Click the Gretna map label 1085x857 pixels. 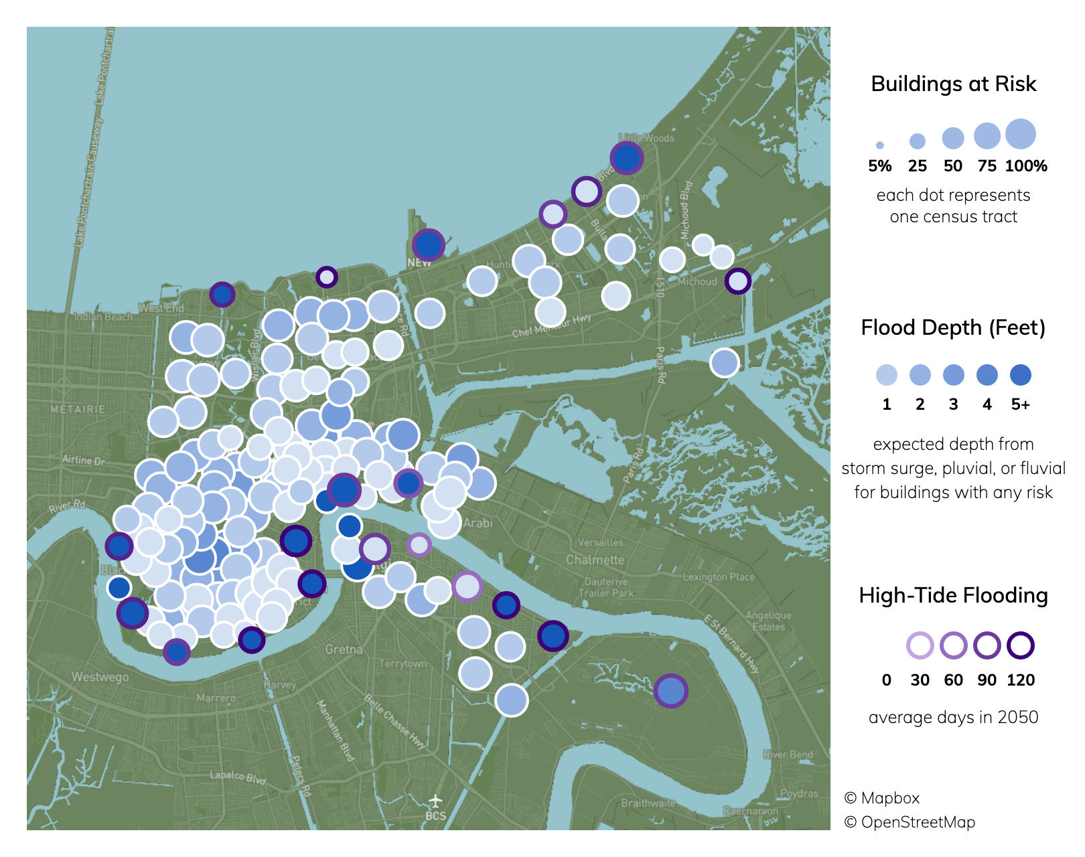[x=344, y=649]
